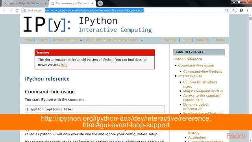Screen dimensions: 252x142
Task: Open the modules link
Action: click(203, 40)
